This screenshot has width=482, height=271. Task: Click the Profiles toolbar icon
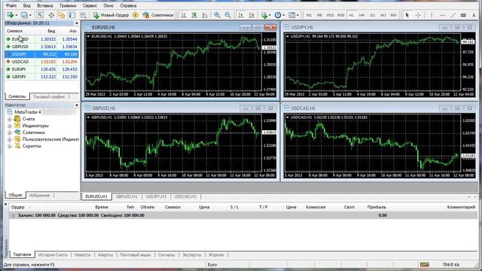point(24,15)
